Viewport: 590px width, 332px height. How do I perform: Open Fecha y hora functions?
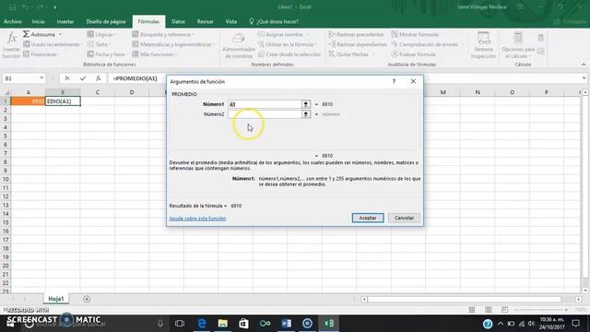107,54
